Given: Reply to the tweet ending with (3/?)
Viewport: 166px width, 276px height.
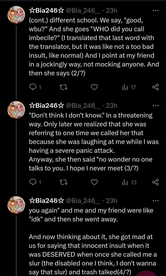Looking at the screenshot, I should pyautogui.click(x=33, y=182).
